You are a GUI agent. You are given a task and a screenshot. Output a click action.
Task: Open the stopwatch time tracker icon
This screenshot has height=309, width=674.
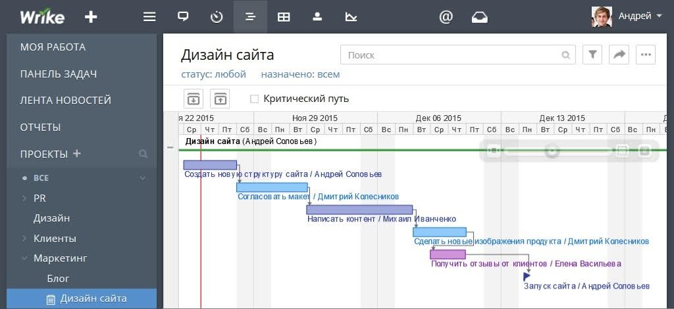tap(217, 16)
